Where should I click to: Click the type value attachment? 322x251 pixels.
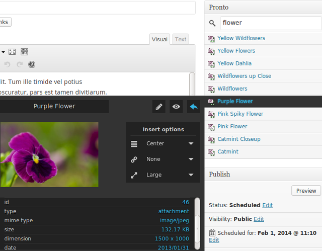pos(174,211)
